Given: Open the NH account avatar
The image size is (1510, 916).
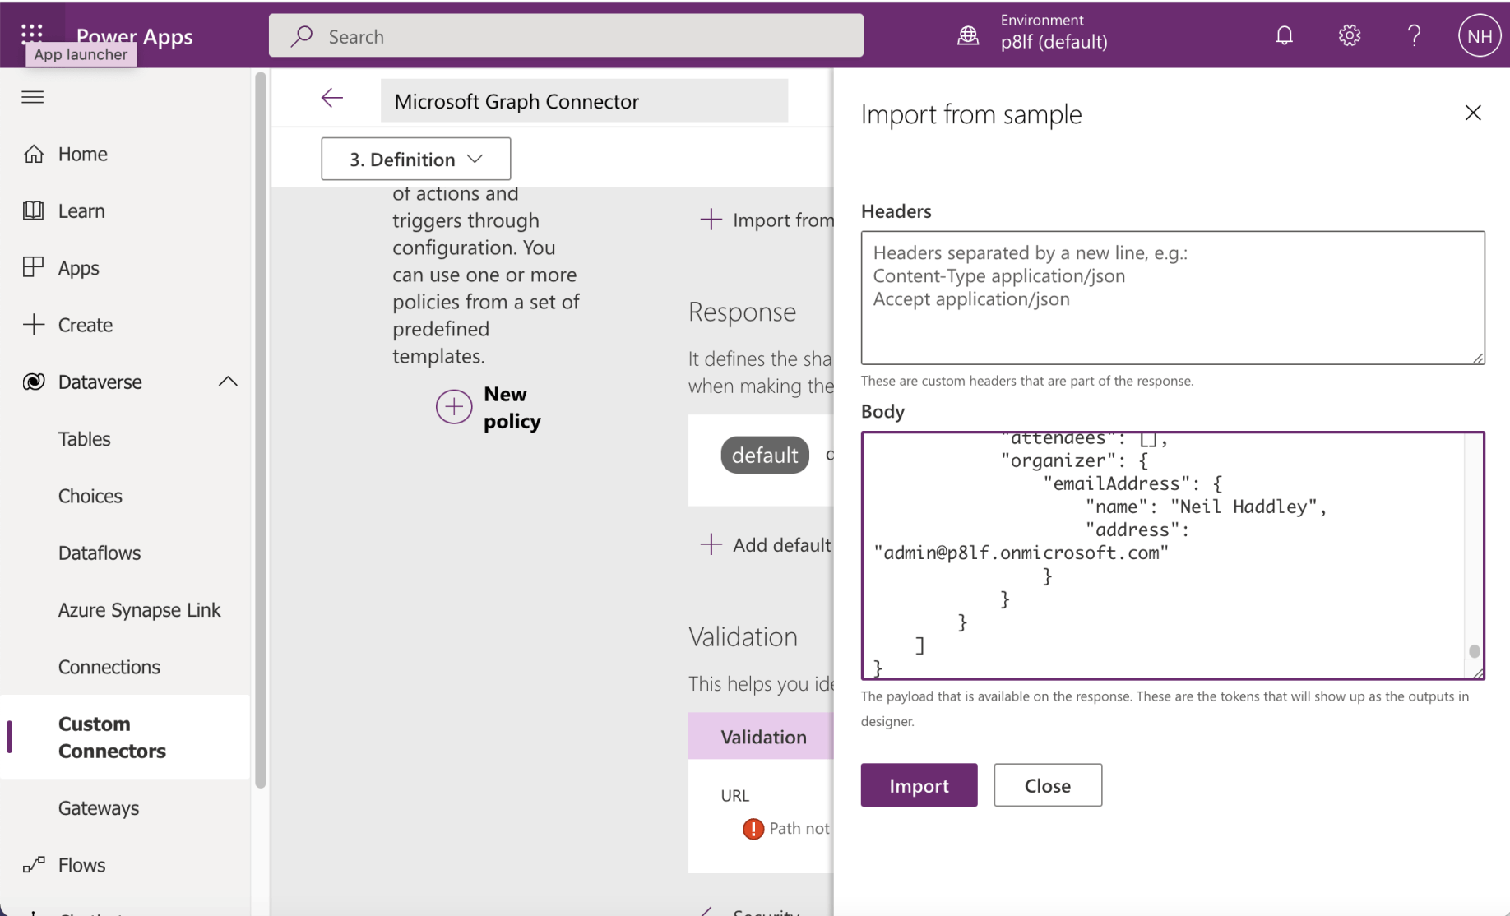Looking at the screenshot, I should pyautogui.click(x=1479, y=36).
